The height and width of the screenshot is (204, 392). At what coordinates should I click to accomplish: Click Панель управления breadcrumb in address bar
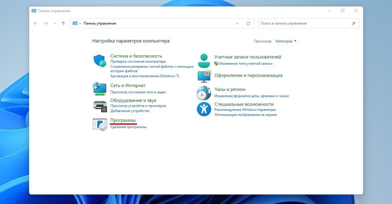pos(100,24)
